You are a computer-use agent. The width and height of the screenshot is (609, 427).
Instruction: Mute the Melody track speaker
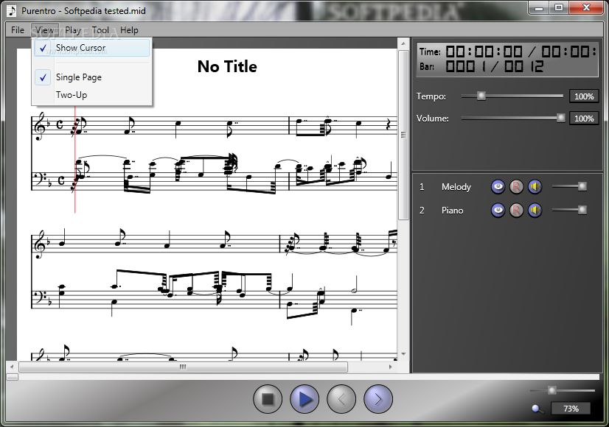coord(535,187)
